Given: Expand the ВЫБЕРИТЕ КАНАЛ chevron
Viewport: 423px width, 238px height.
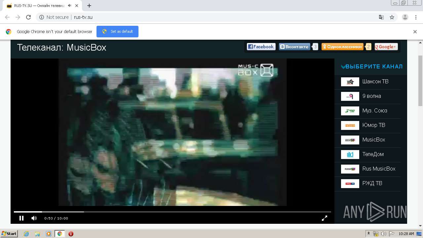Looking at the screenshot, I should 343,67.
